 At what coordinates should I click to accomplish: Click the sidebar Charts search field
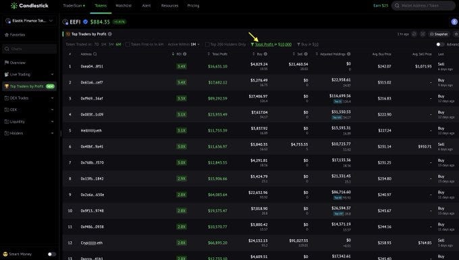29,48
